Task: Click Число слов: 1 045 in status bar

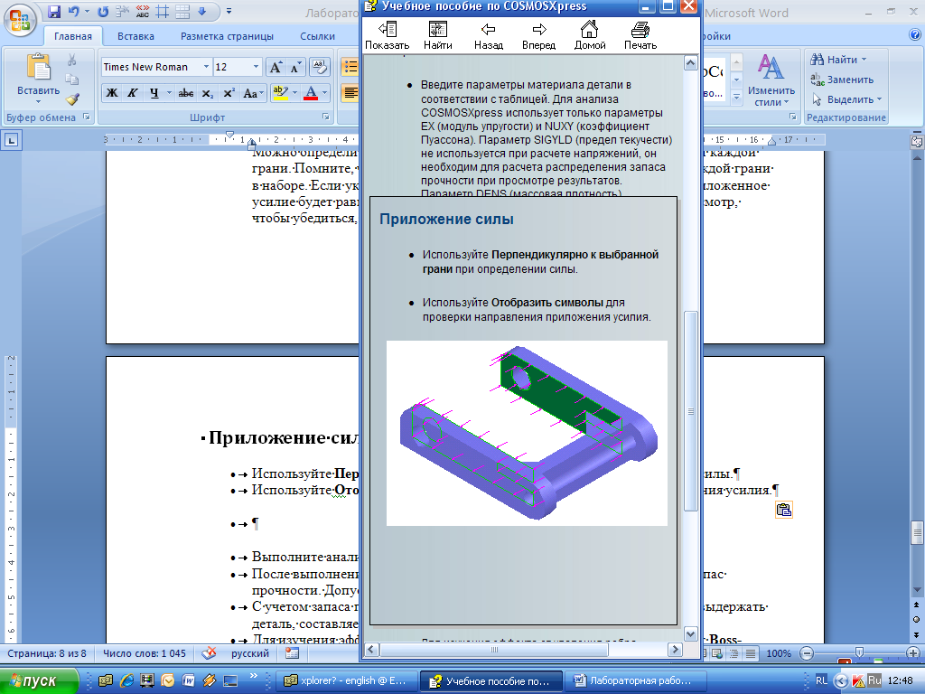Action: point(145,653)
